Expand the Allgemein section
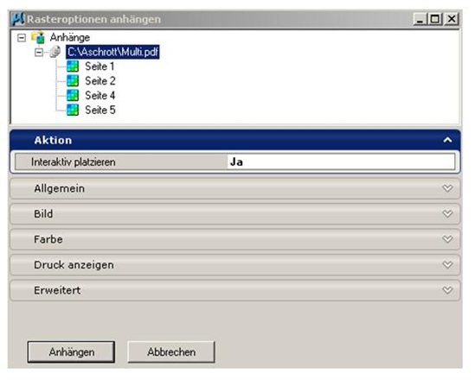Viewport: 475px width, 380px height. point(235,188)
